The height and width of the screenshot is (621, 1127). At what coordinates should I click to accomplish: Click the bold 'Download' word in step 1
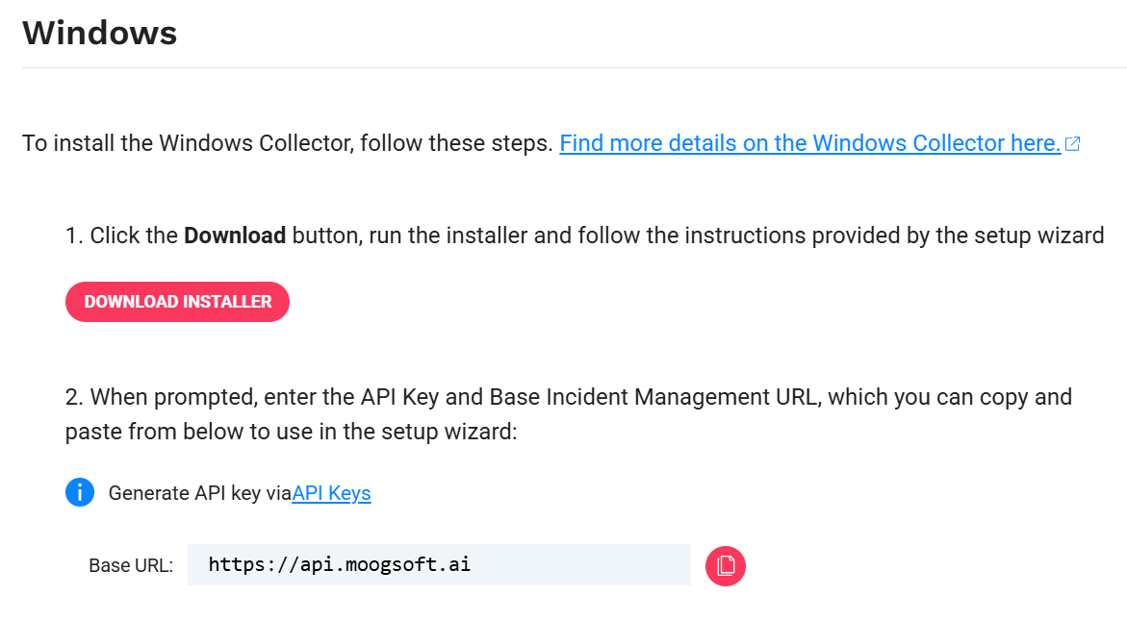[235, 236]
